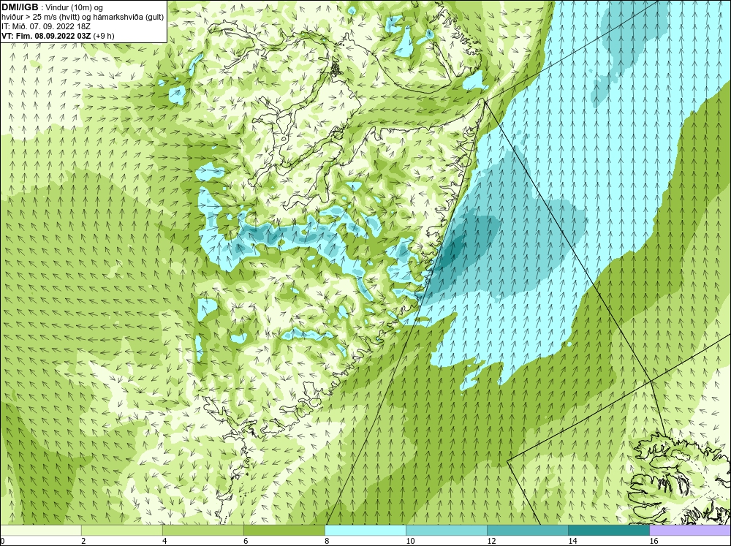This screenshot has height=546, width=731.
Task: Click the legend scale label '4'
Action: pyautogui.click(x=164, y=541)
